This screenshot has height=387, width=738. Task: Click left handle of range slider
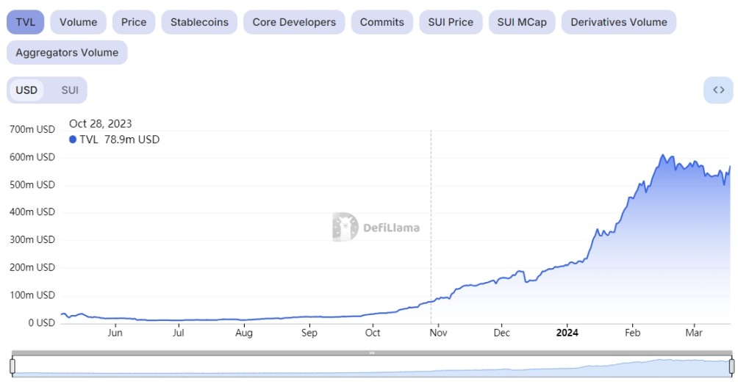(x=12, y=365)
